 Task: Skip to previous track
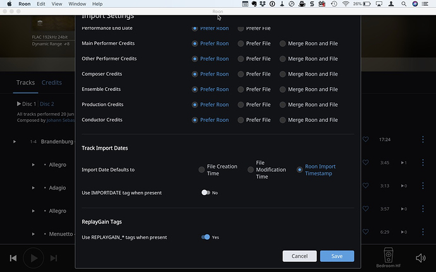click(x=13, y=258)
